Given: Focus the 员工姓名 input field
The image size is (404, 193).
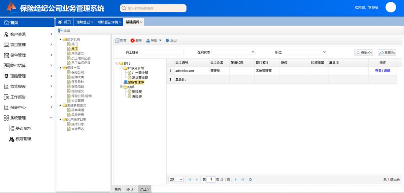Looking at the screenshot, I should (x=162, y=52).
